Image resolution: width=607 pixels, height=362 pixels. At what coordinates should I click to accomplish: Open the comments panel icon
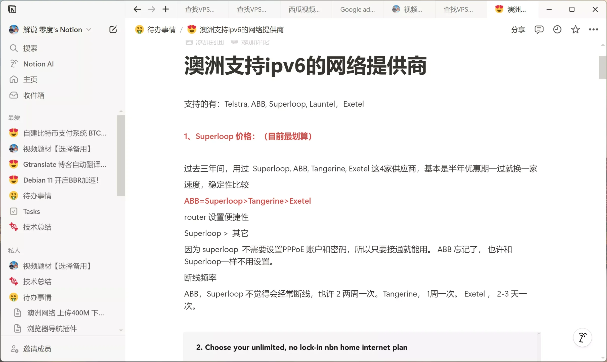539,29
